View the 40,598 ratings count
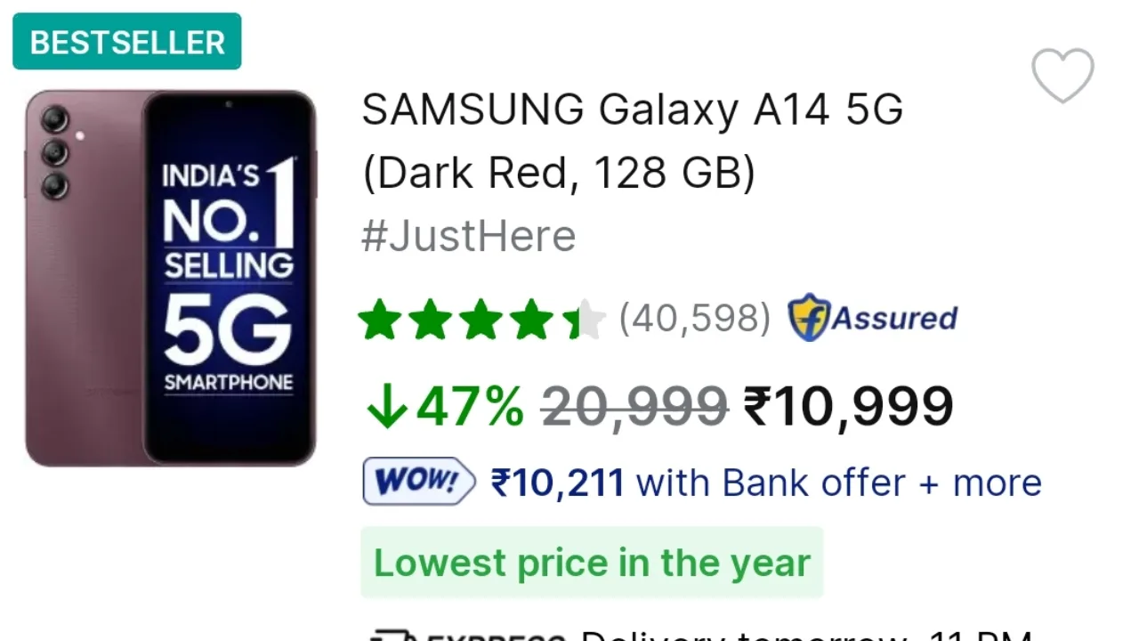This screenshot has height=641, width=1139. pyautogui.click(x=695, y=319)
